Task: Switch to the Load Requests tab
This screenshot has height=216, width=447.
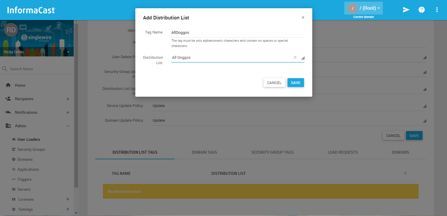Action: click(x=343, y=152)
